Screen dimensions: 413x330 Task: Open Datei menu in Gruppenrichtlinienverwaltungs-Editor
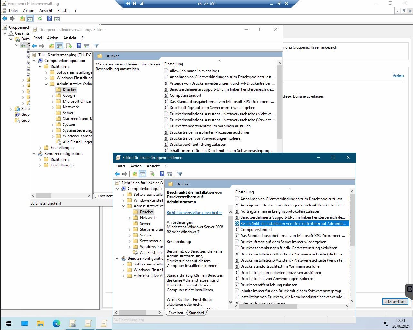[x=37, y=38]
